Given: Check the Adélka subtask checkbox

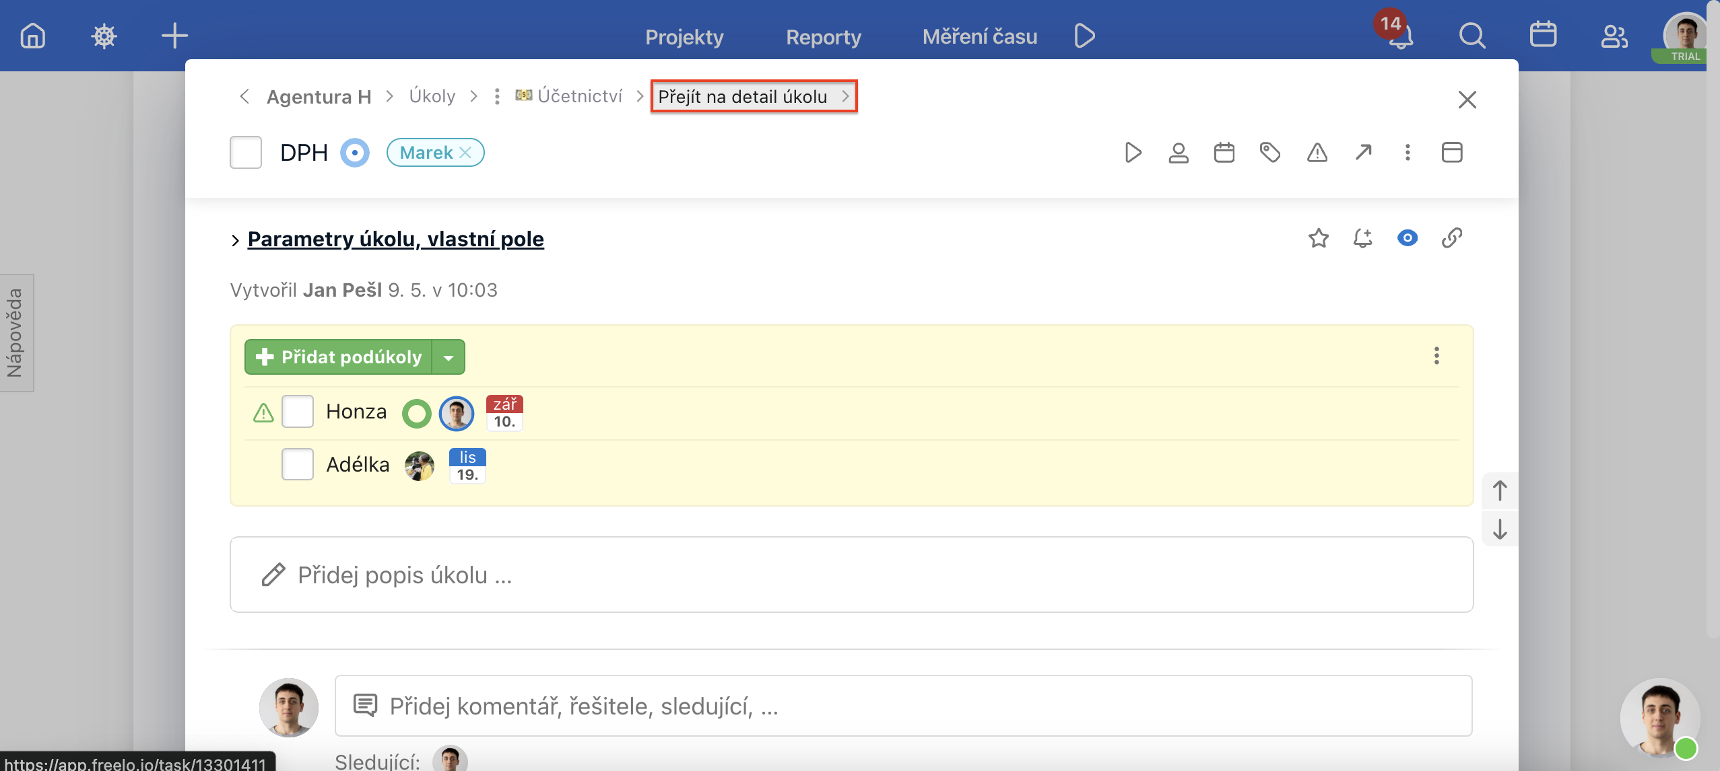Looking at the screenshot, I should (x=297, y=465).
